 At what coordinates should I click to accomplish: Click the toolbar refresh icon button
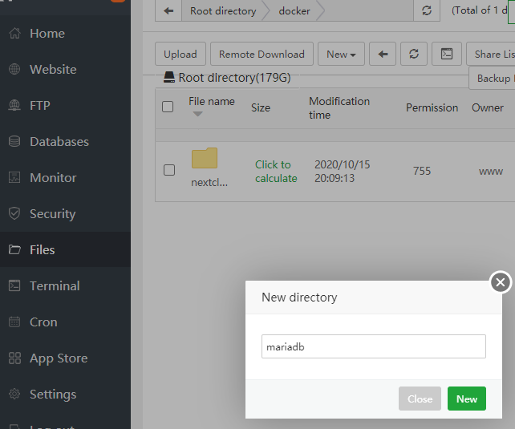coord(413,55)
